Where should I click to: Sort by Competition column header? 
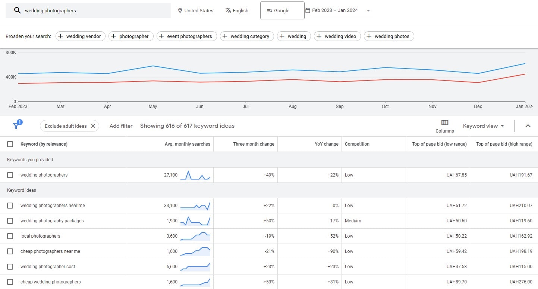357,144
